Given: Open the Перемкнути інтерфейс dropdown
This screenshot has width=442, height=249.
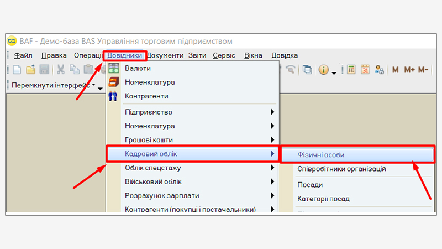Looking at the screenshot, I should pyautogui.click(x=54, y=86).
